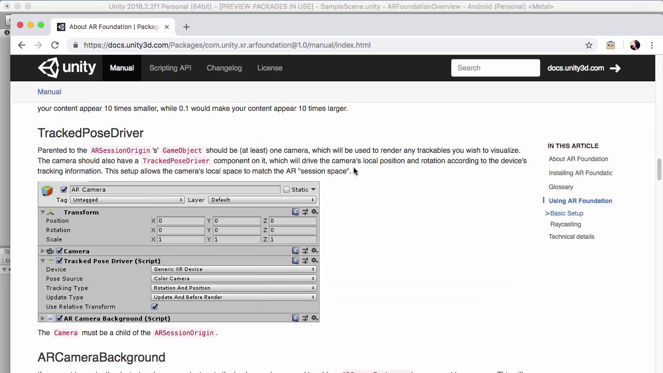The image size is (663, 373).
Task: Toggle Camera component enabled checkbox
Action: [59, 251]
